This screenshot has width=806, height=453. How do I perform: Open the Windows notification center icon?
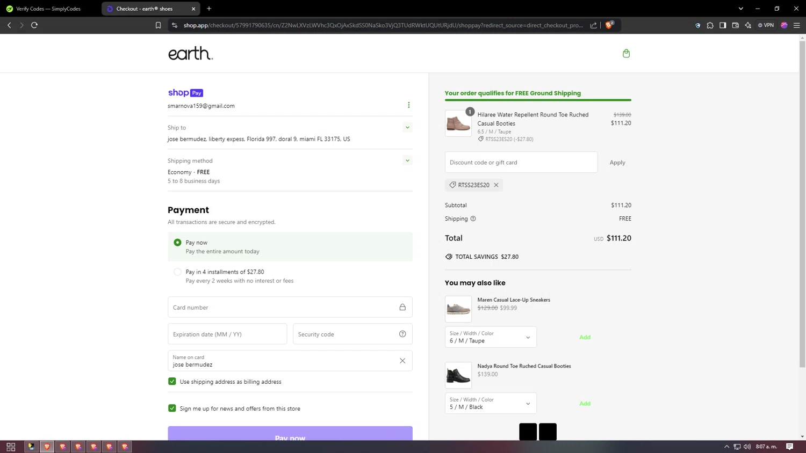click(790, 447)
